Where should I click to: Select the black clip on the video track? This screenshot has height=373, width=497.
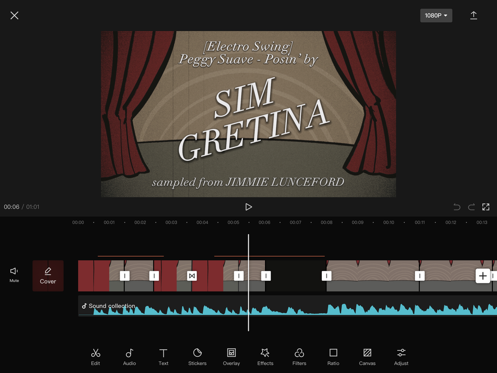[x=296, y=276]
